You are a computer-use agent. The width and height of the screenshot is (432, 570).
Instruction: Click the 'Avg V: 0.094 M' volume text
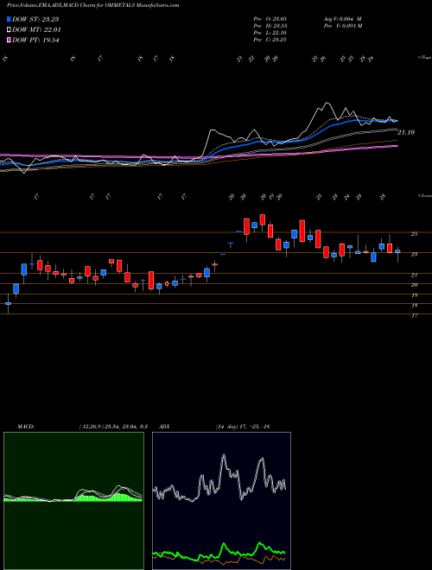[x=342, y=19]
